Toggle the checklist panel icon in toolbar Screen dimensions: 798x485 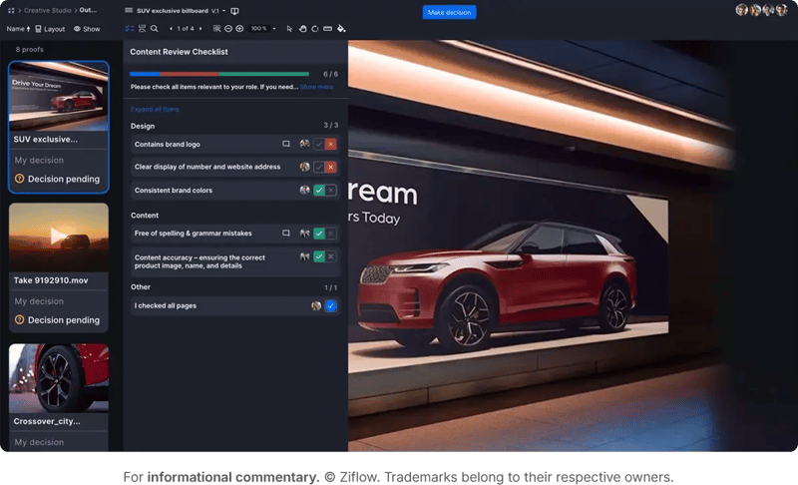[x=130, y=29]
